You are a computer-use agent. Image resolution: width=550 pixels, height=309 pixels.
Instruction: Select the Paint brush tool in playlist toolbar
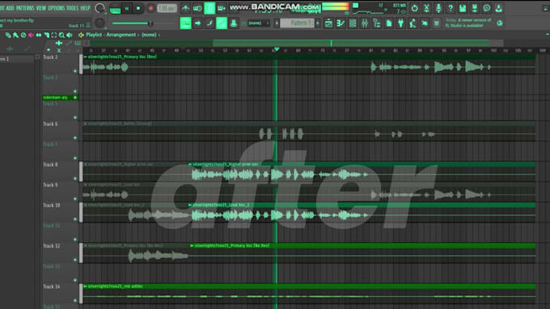tap(15, 35)
